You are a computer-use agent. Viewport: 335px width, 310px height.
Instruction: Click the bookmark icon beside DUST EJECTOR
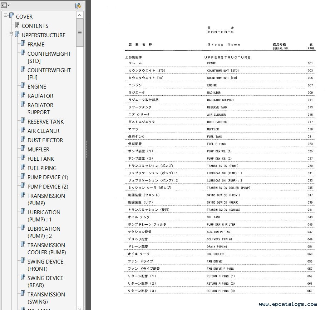23,139
